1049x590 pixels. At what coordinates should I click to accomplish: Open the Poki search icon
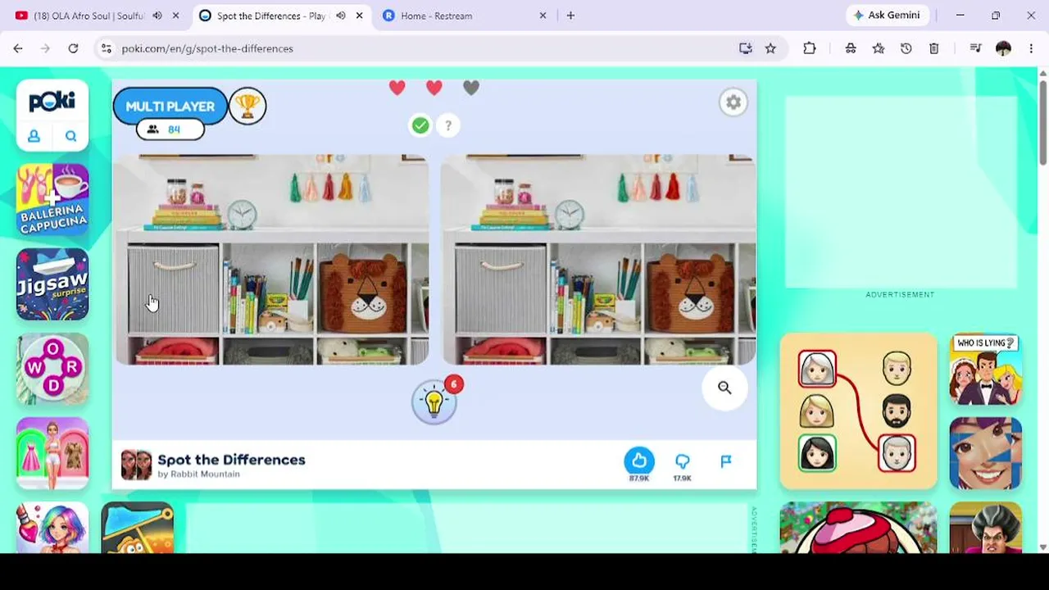[x=70, y=137]
